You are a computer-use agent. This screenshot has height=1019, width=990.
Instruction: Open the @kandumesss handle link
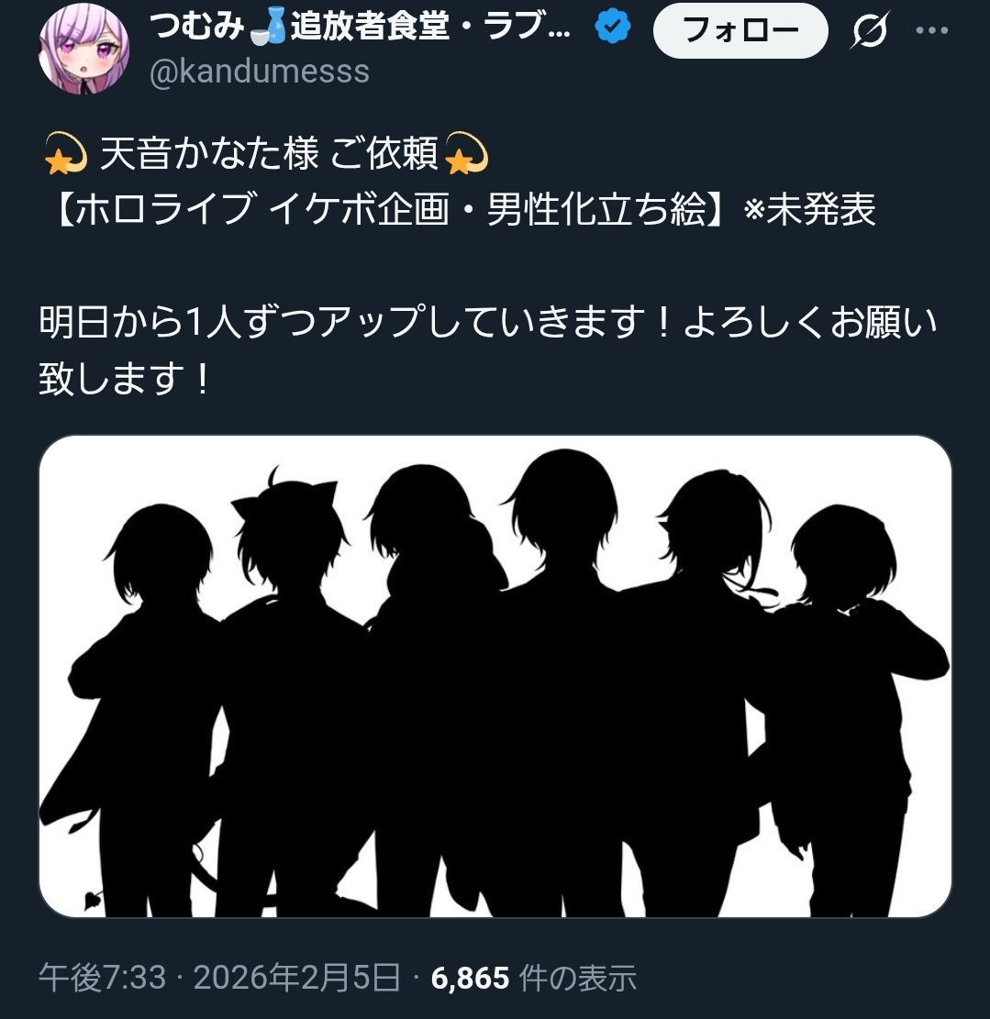pos(260,71)
